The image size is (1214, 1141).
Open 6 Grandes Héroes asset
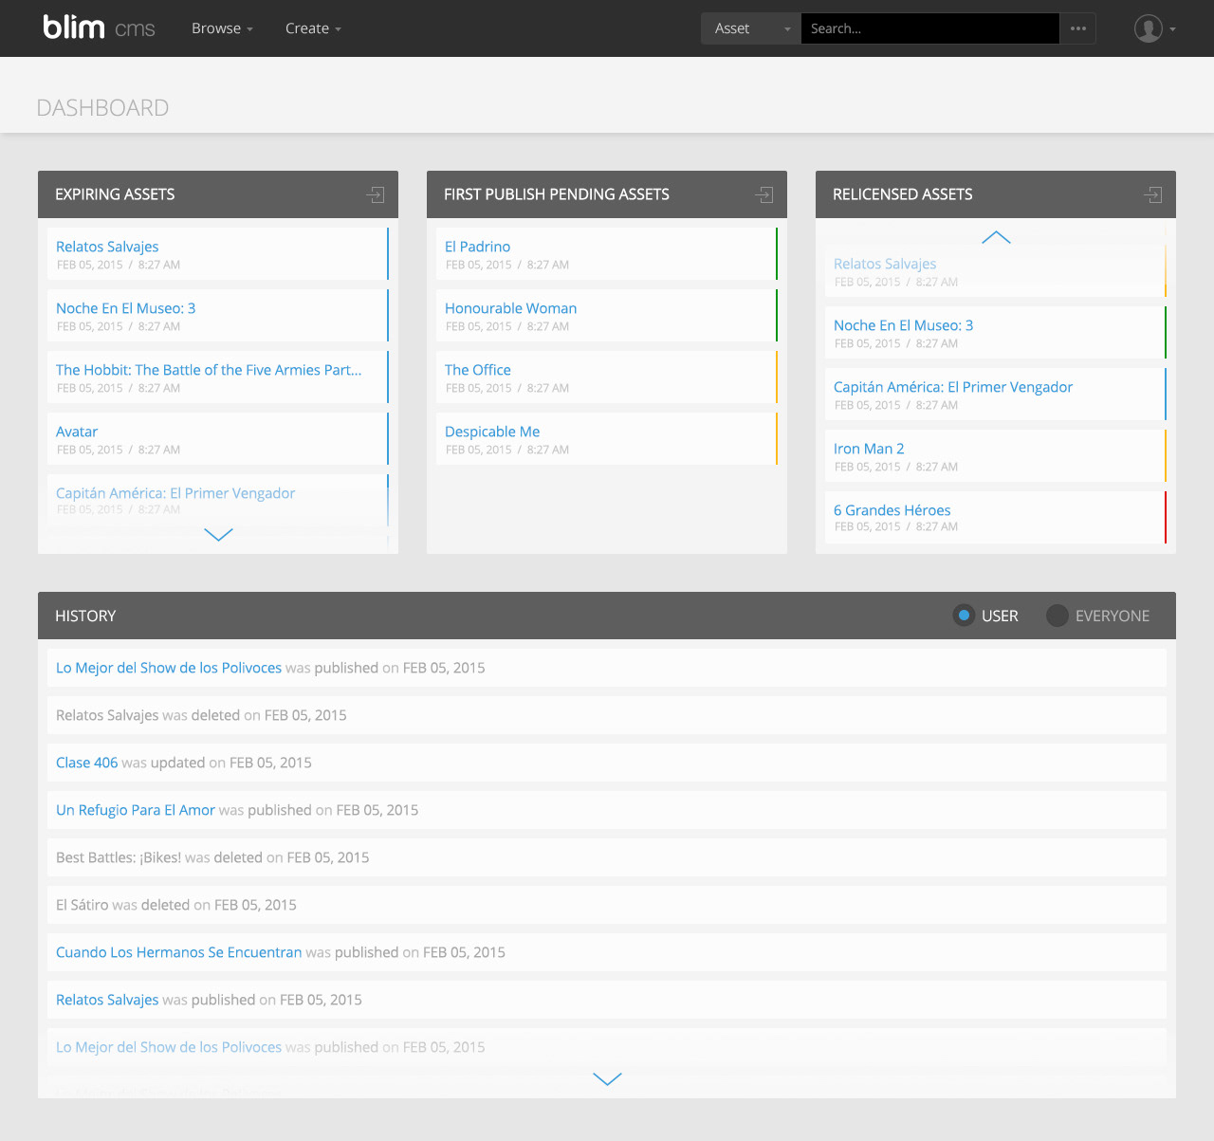coord(892,510)
